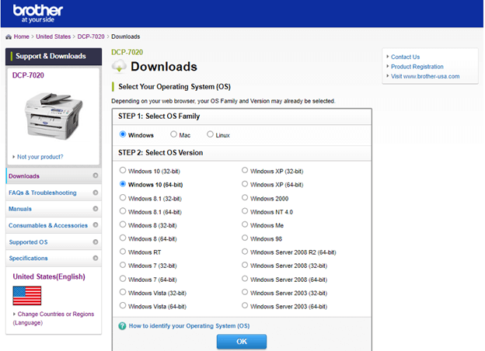Click the arrow icon on Specifications row
Viewport: 485px width, 351px height.
[96, 258]
